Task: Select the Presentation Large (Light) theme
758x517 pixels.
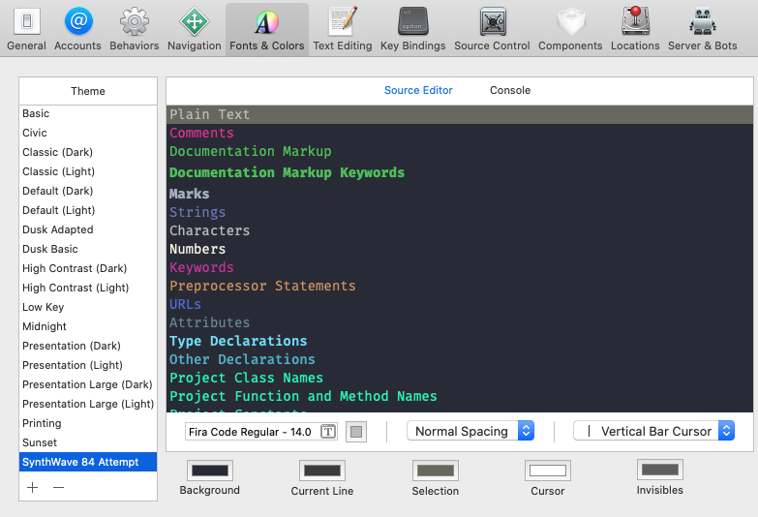Action: pos(88,404)
